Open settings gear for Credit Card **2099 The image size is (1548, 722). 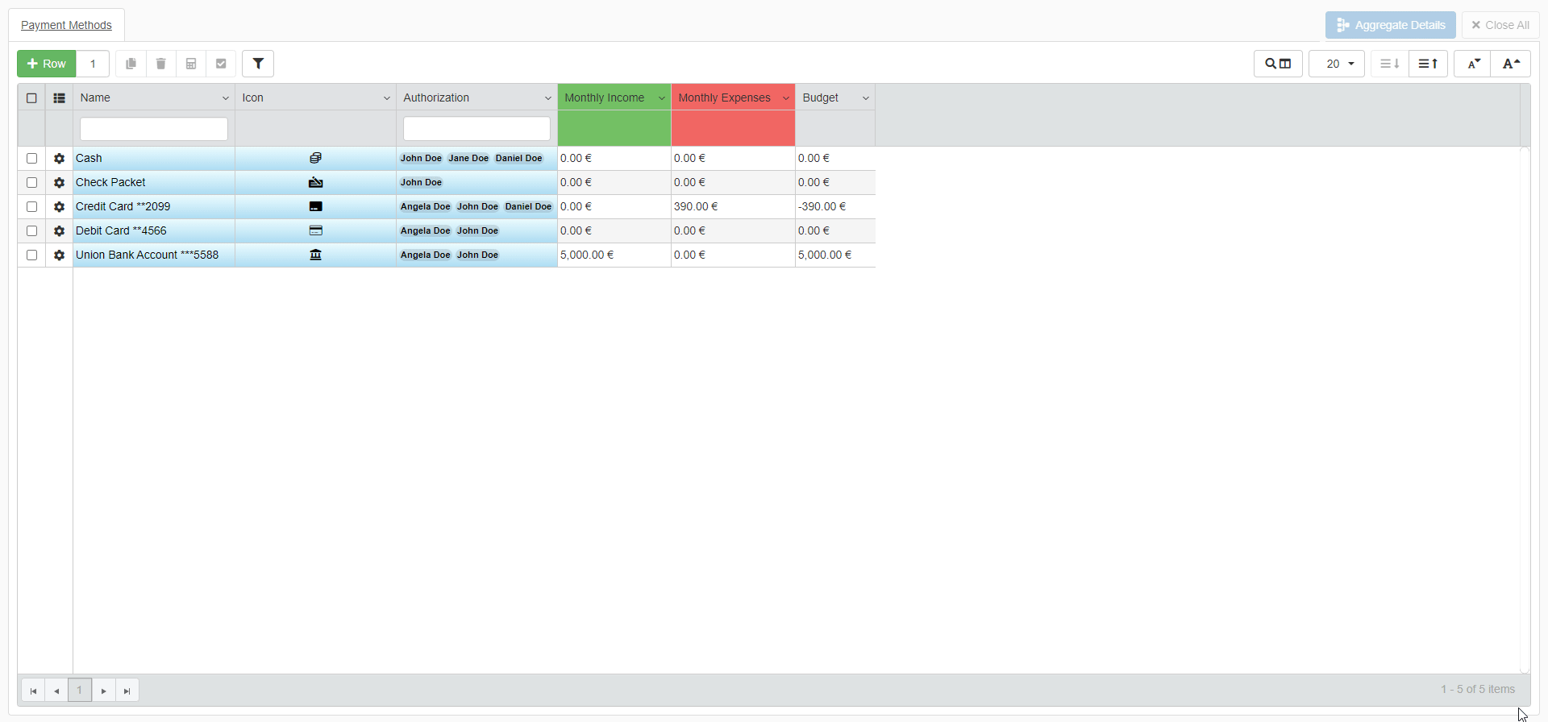(59, 207)
